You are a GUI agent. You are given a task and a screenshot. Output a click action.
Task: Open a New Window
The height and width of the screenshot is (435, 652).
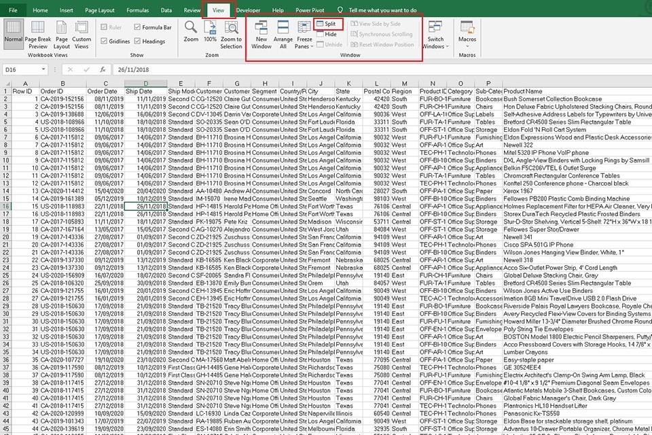[x=261, y=33]
